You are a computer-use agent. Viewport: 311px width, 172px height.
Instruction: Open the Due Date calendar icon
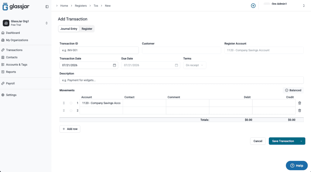[x=176, y=65]
